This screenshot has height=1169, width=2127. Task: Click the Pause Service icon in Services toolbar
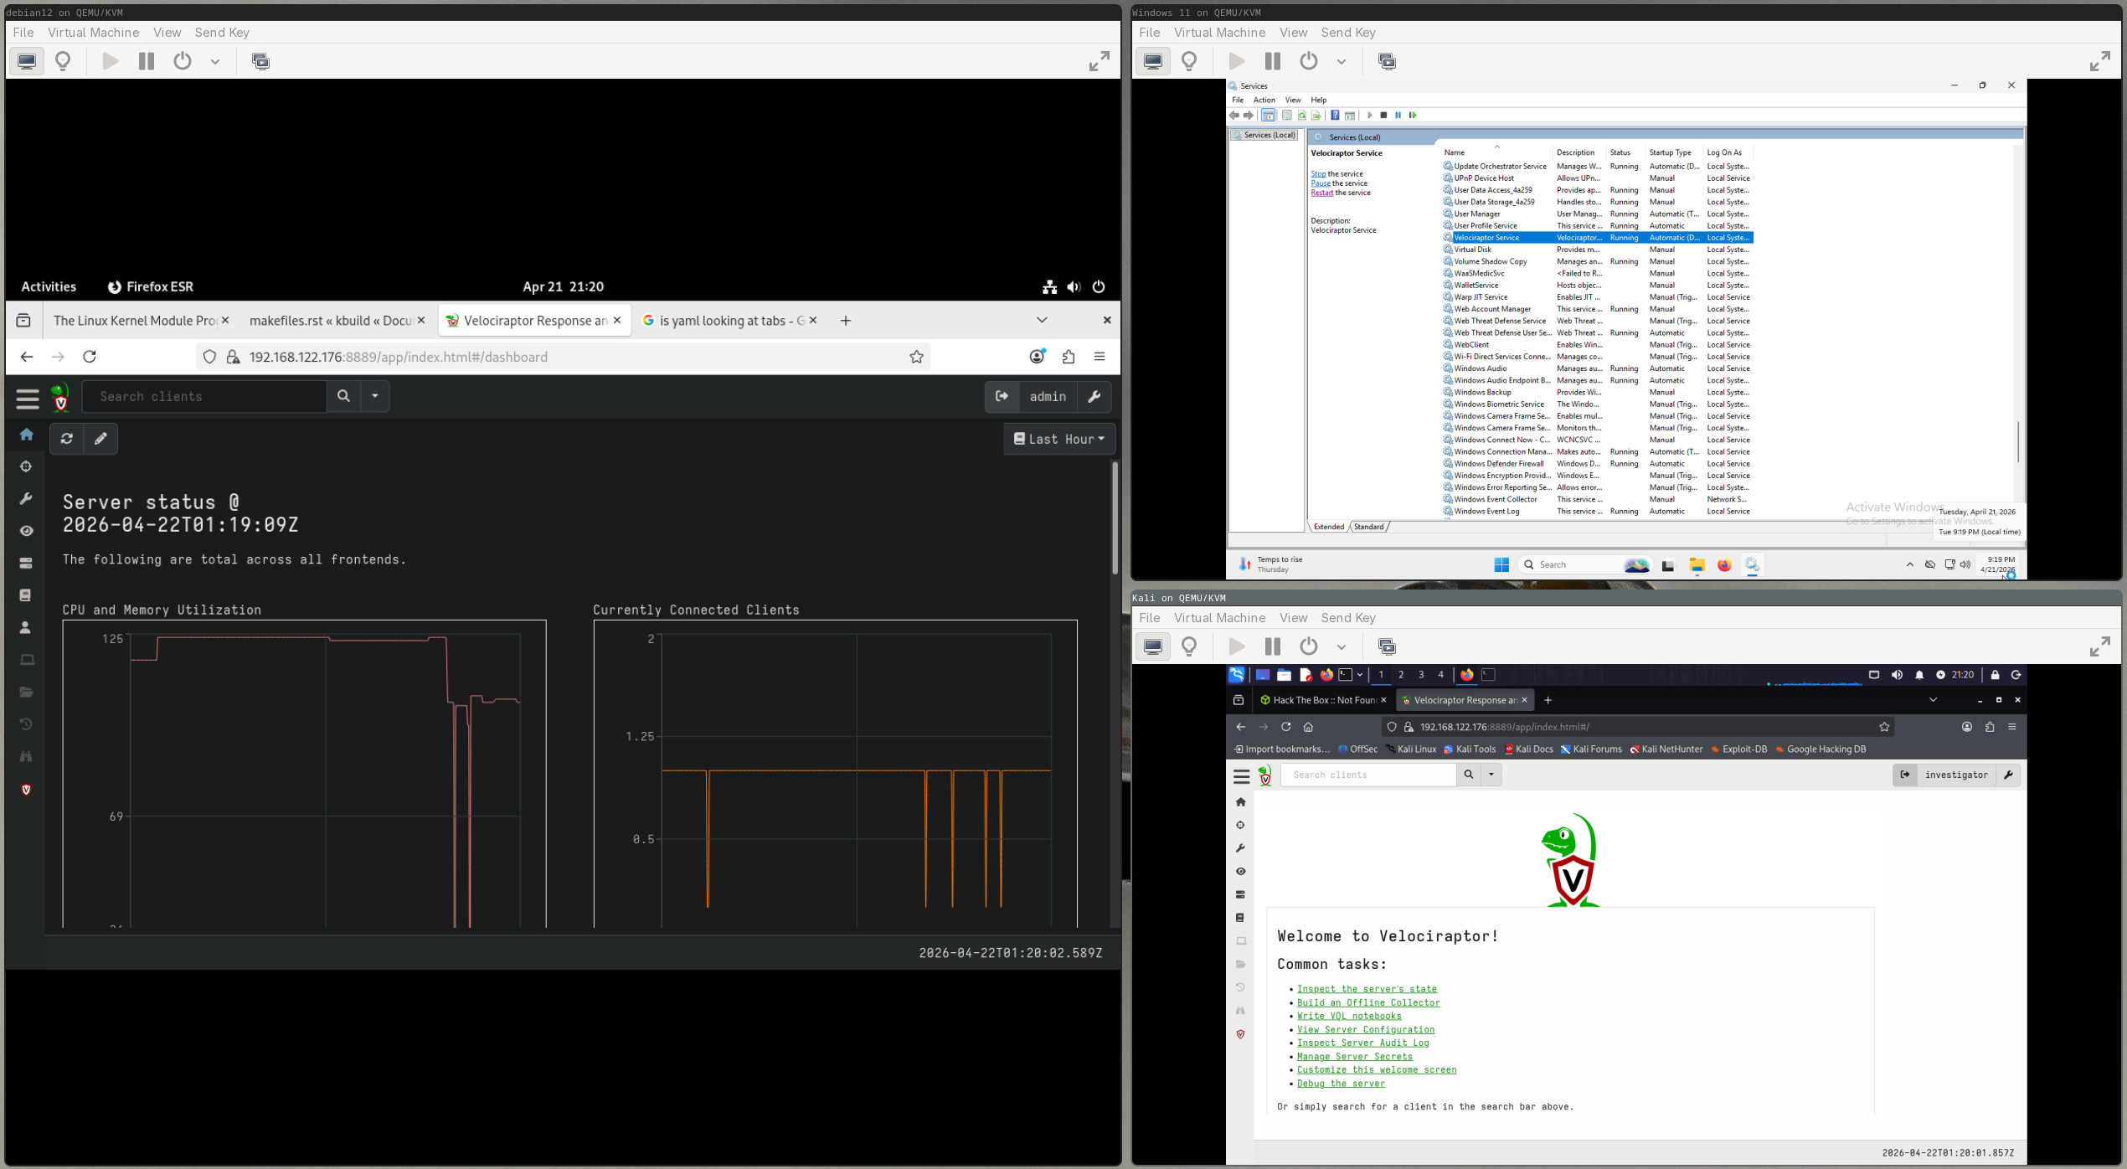click(1398, 116)
